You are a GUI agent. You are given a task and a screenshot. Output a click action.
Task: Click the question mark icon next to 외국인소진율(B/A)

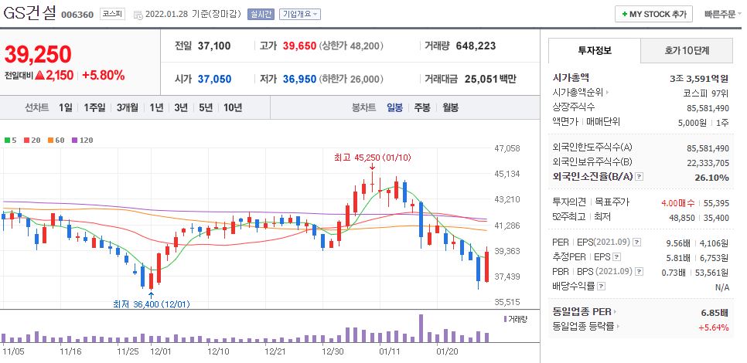pyautogui.click(x=640, y=177)
